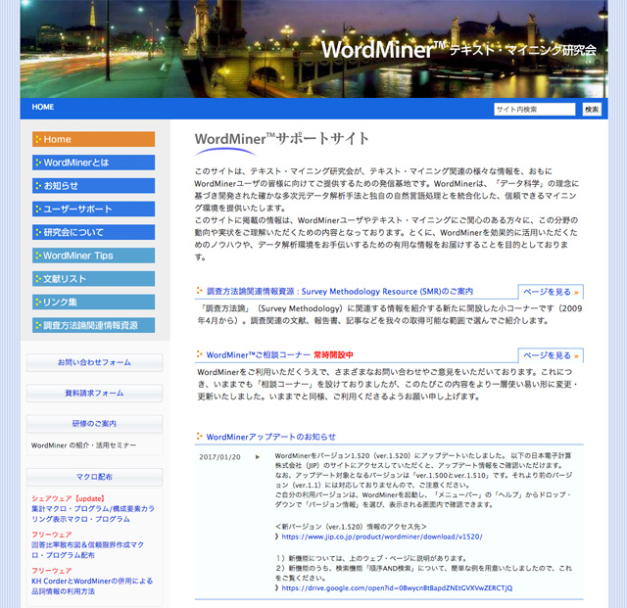
Task: Open the お知らせ sidebar menu item
Action: pos(94,185)
